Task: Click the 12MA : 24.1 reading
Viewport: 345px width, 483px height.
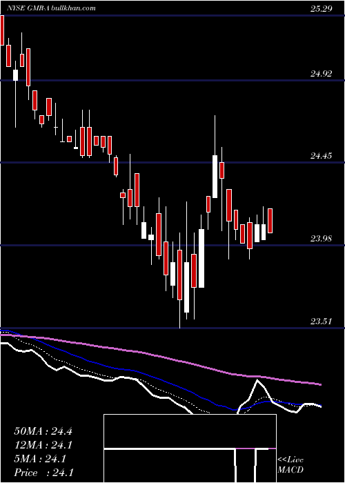Action: click(43, 445)
